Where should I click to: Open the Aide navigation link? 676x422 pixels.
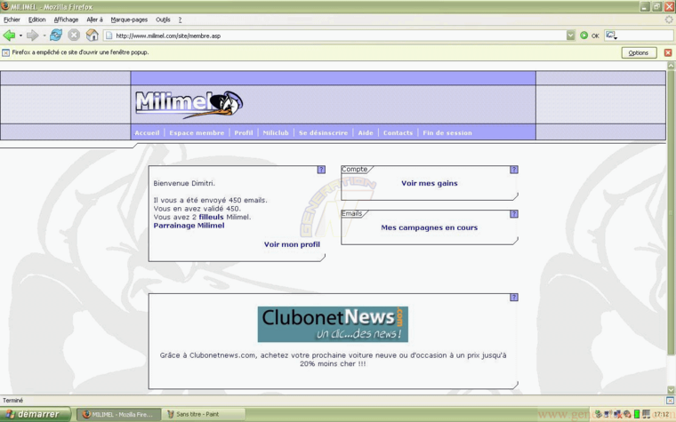366,132
